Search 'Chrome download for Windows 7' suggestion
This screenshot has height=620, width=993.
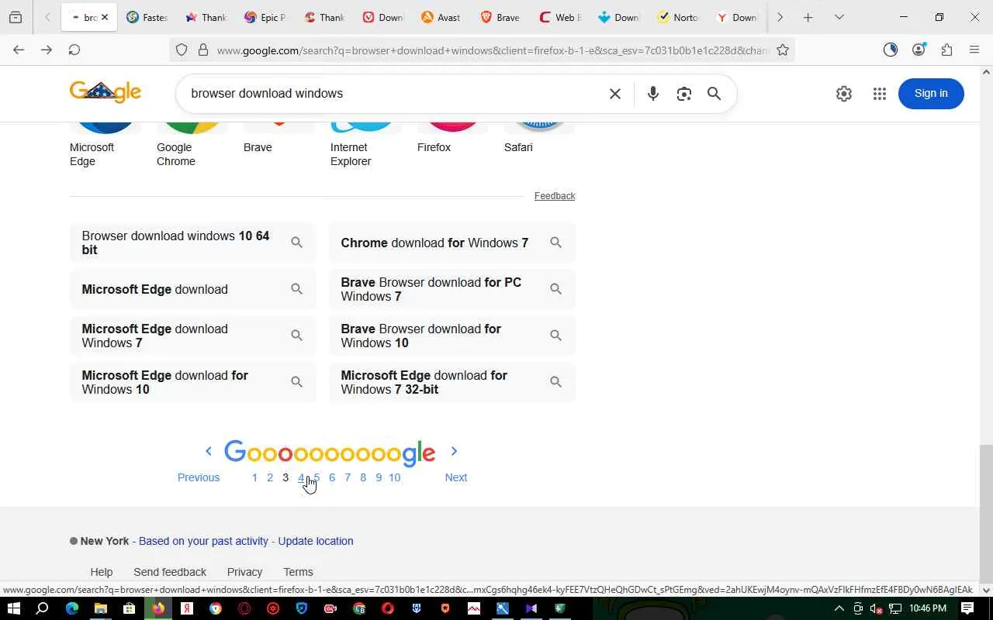point(452,243)
